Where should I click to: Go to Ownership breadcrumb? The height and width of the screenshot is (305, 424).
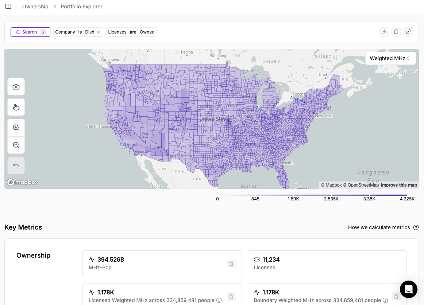click(35, 7)
